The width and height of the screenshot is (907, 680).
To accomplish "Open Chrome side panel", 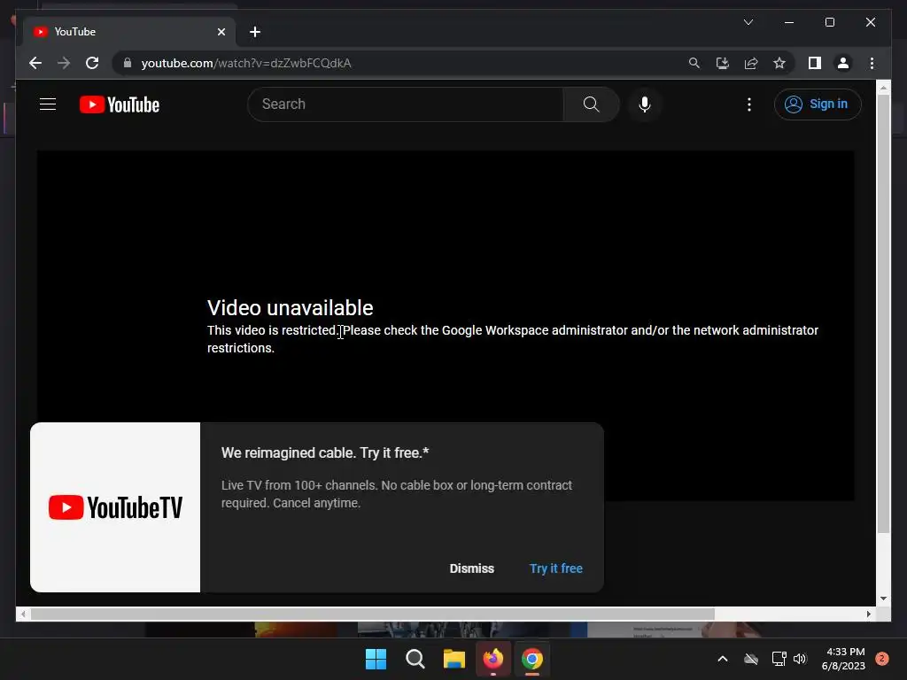I will pyautogui.click(x=815, y=63).
